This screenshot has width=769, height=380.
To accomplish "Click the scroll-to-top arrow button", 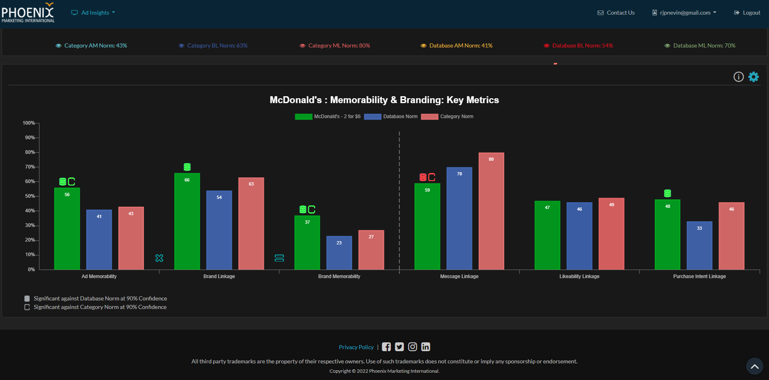I will (755, 366).
